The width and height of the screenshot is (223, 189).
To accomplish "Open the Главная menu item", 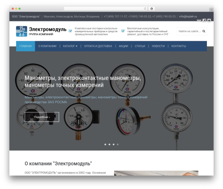I will click(25, 46).
